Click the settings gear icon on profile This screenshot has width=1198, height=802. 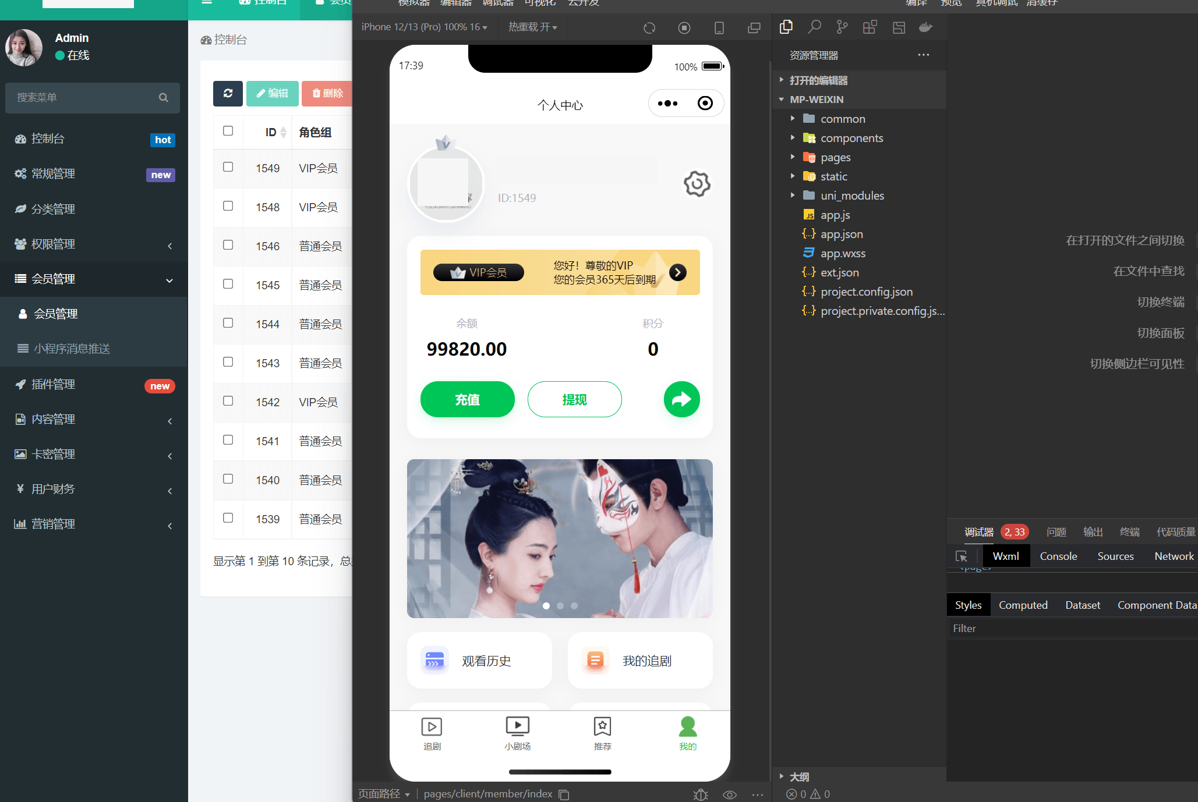pyautogui.click(x=696, y=184)
